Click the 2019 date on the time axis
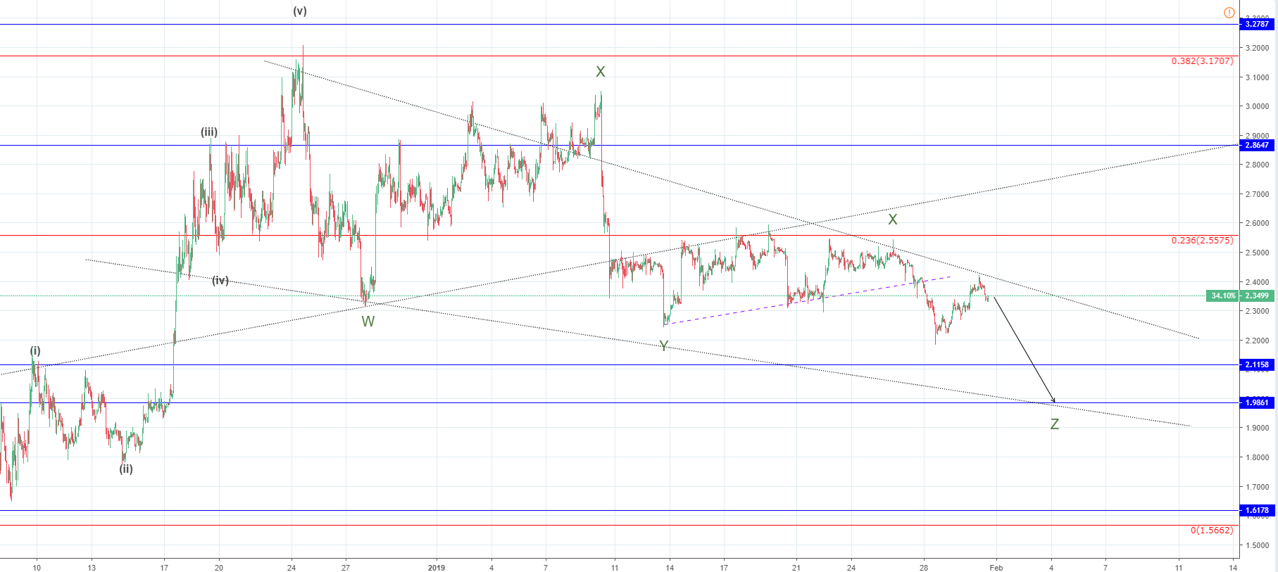This screenshot has height=572, width=1278. pyautogui.click(x=437, y=568)
